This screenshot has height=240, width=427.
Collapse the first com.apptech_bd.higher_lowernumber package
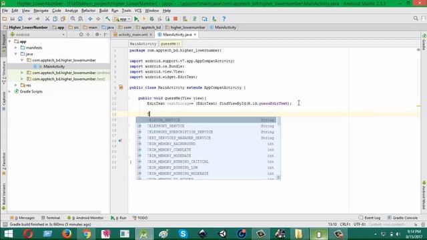tap(22, 60)
